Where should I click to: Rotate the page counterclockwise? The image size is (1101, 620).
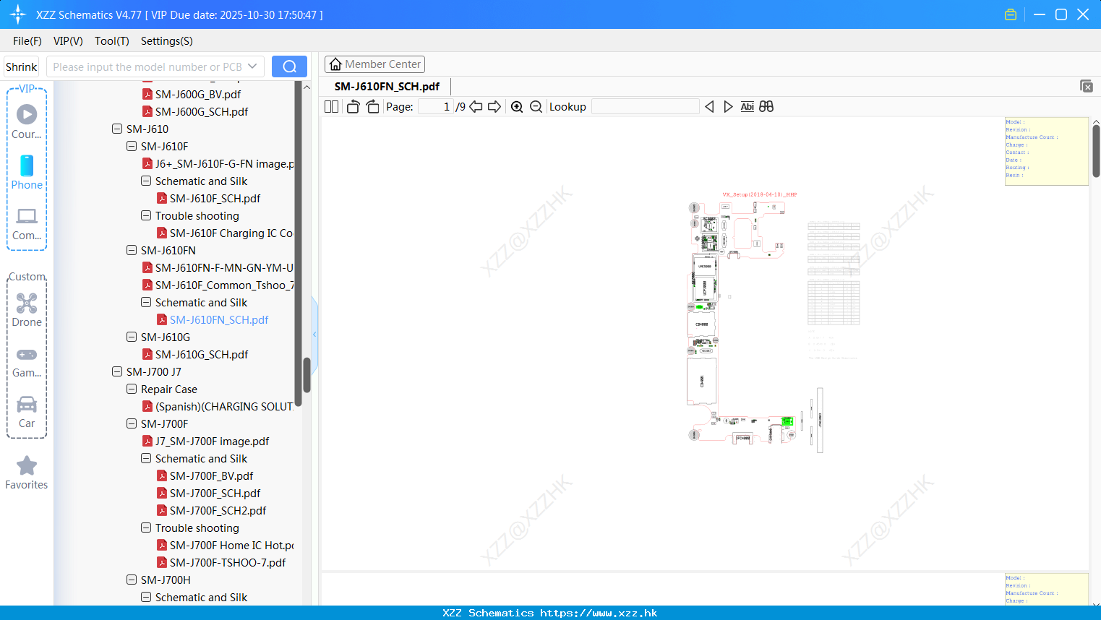(353, 107)
